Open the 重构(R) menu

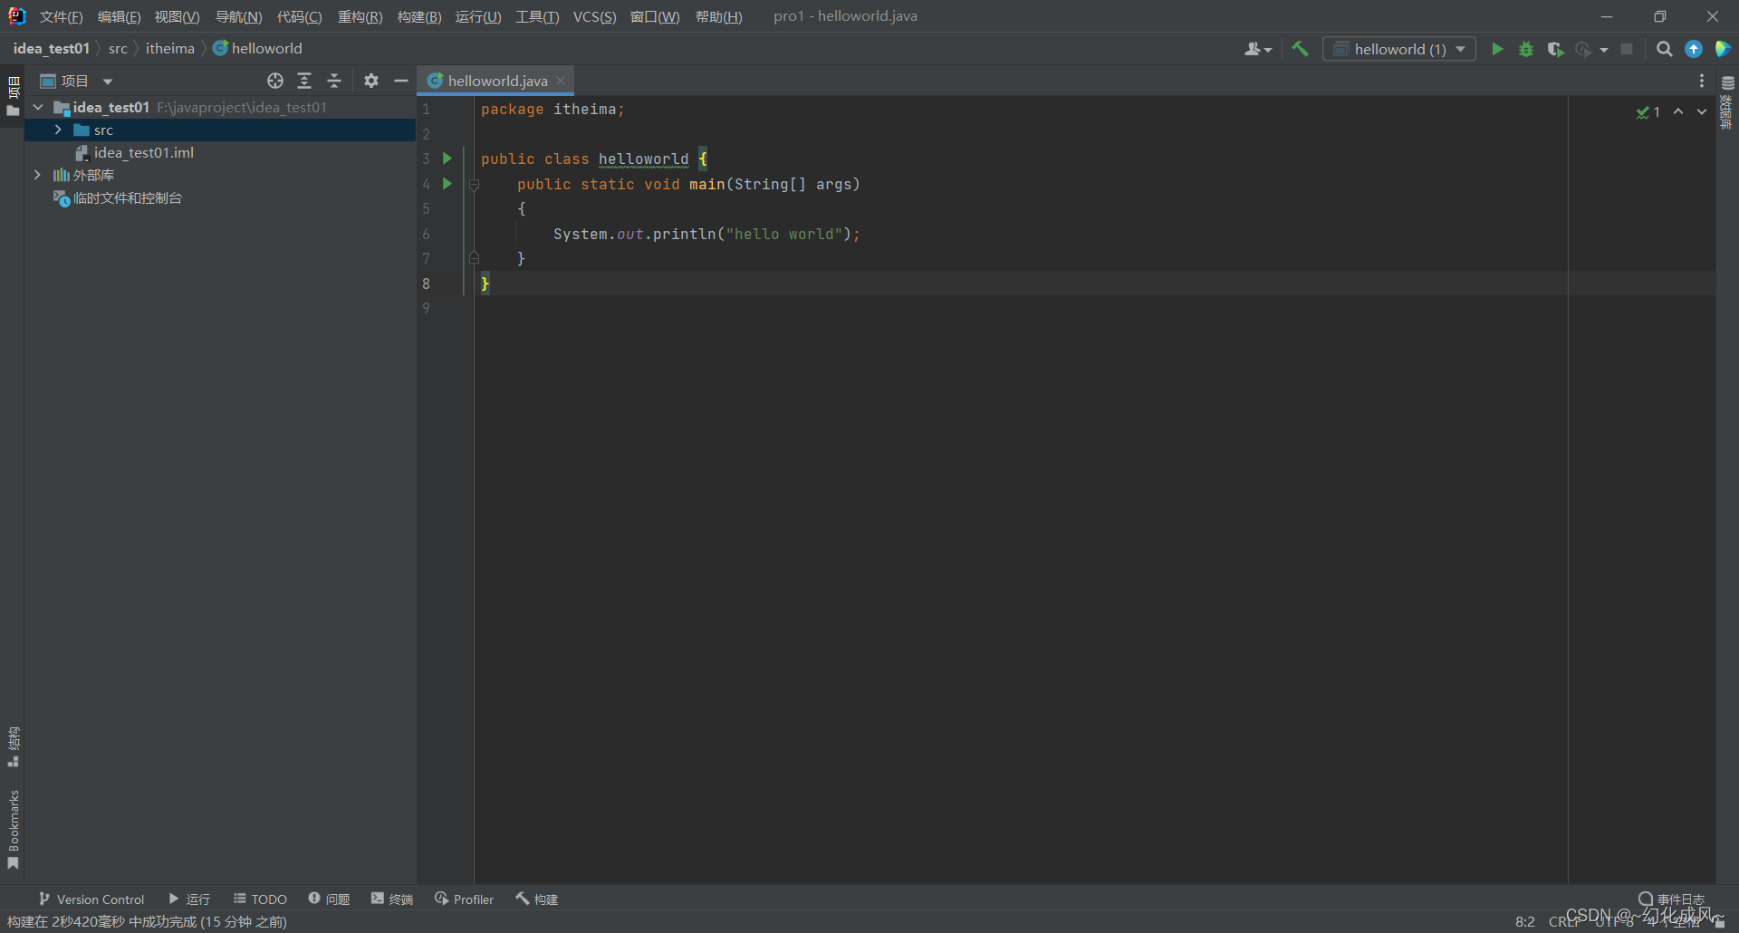(x=360, y=17)
